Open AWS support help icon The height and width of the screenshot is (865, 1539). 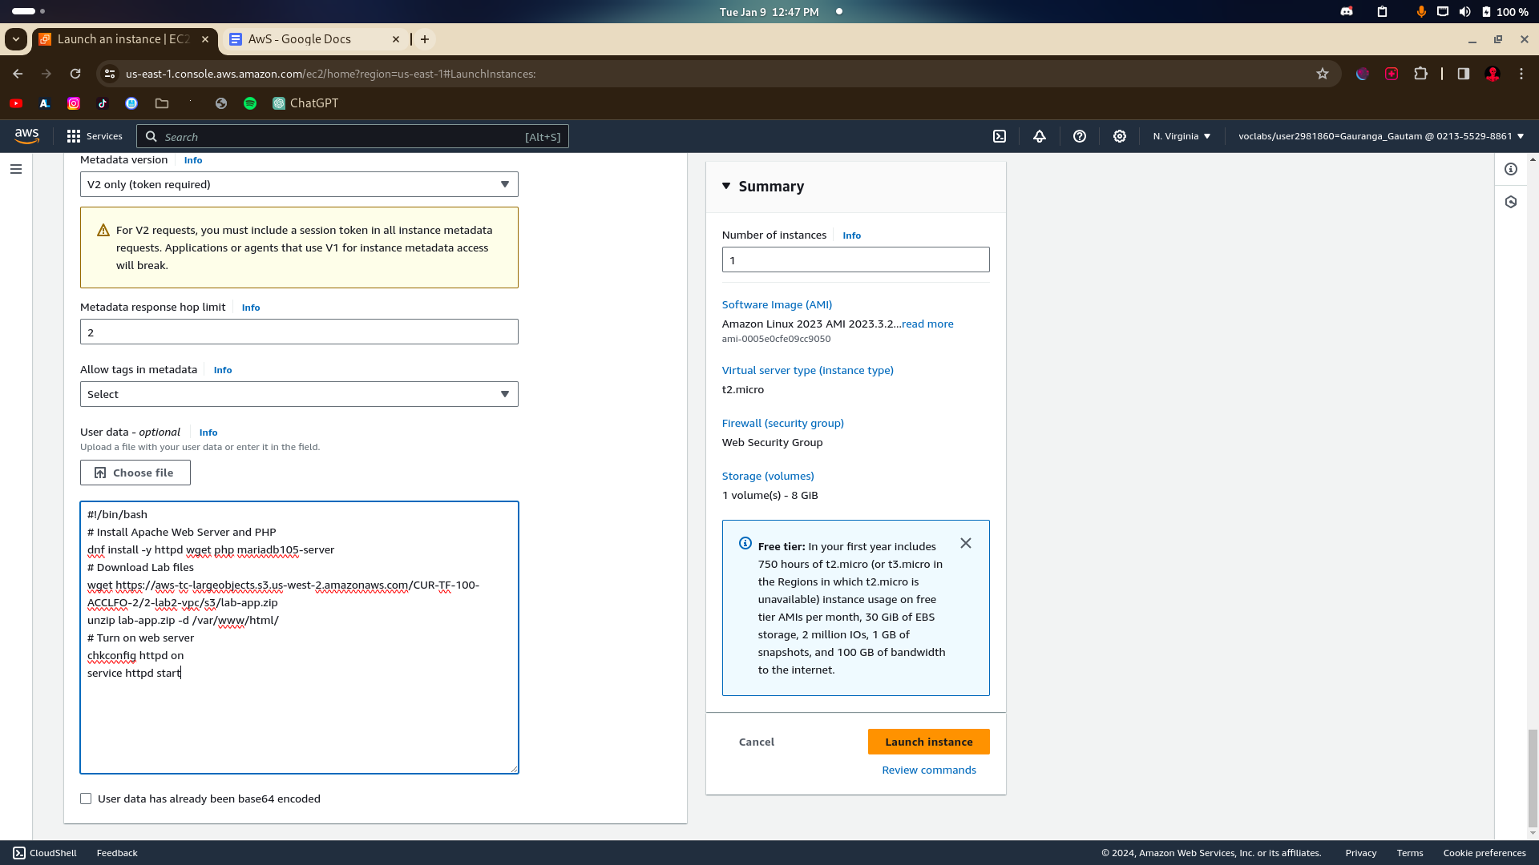tap(1080, 136)
